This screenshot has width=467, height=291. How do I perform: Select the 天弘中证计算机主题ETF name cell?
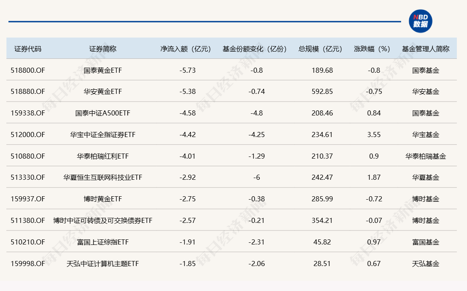pos(103,264)
